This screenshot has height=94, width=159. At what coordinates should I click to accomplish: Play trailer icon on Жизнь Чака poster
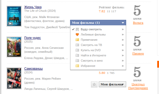click(x=10, y=23)
